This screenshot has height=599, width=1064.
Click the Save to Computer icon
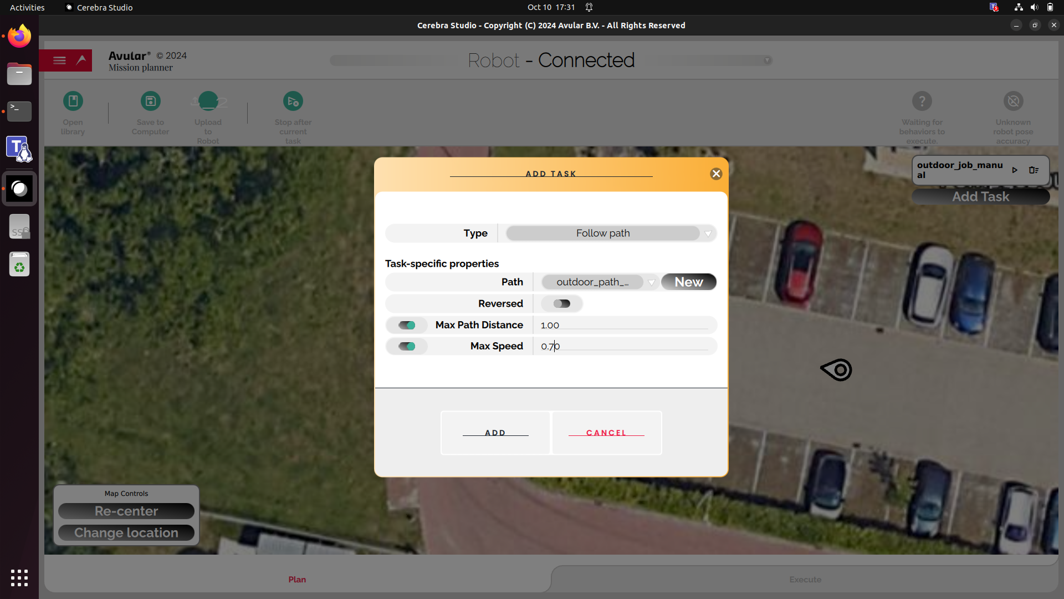[150, 101]
